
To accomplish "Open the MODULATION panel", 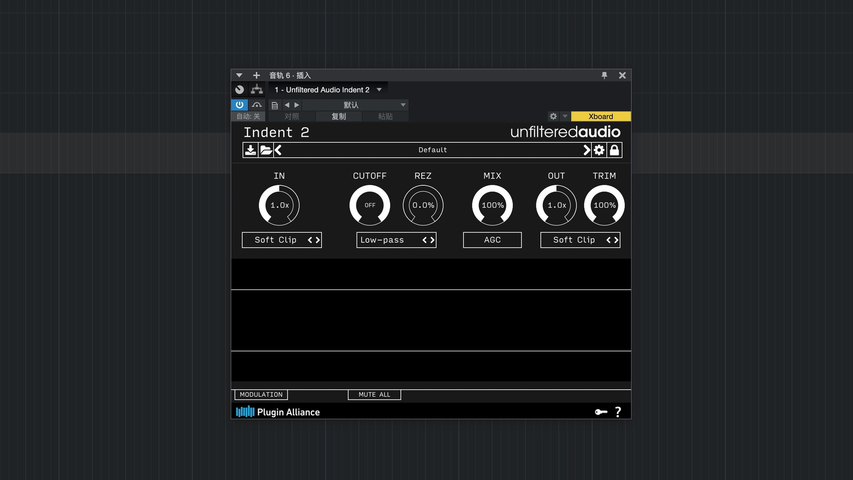I will pos(261,395).
